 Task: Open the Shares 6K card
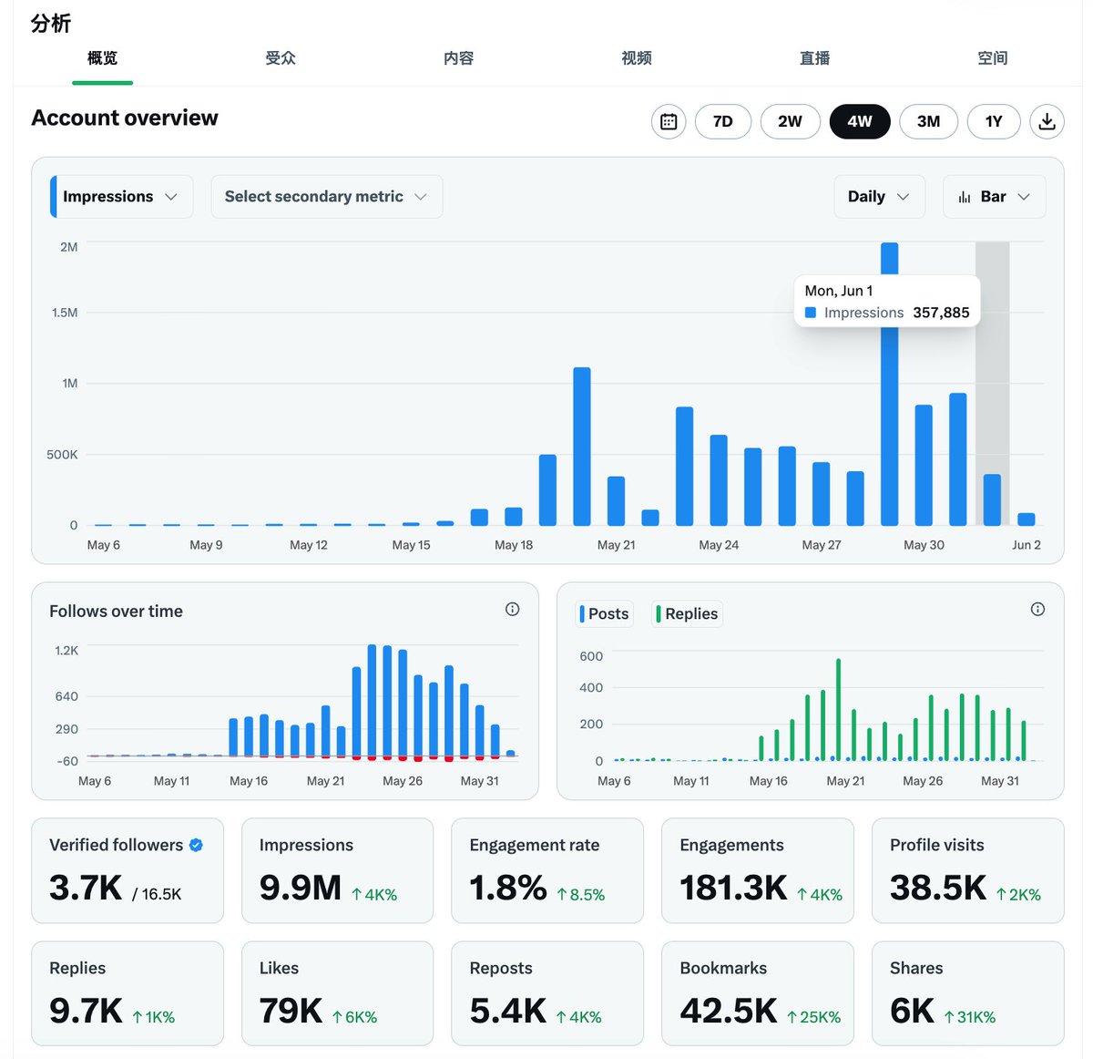(x=968, y=993)
